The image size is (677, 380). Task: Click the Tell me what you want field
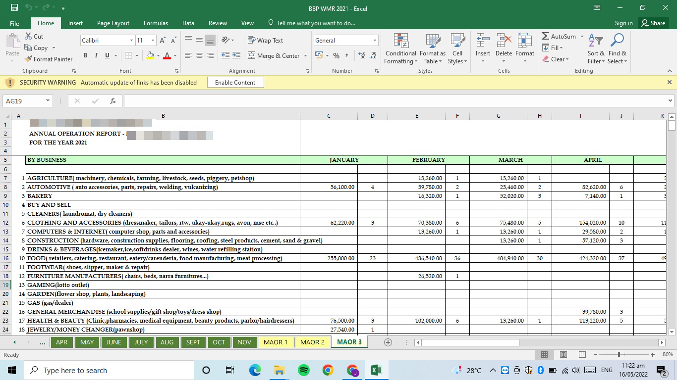[311, 23]
